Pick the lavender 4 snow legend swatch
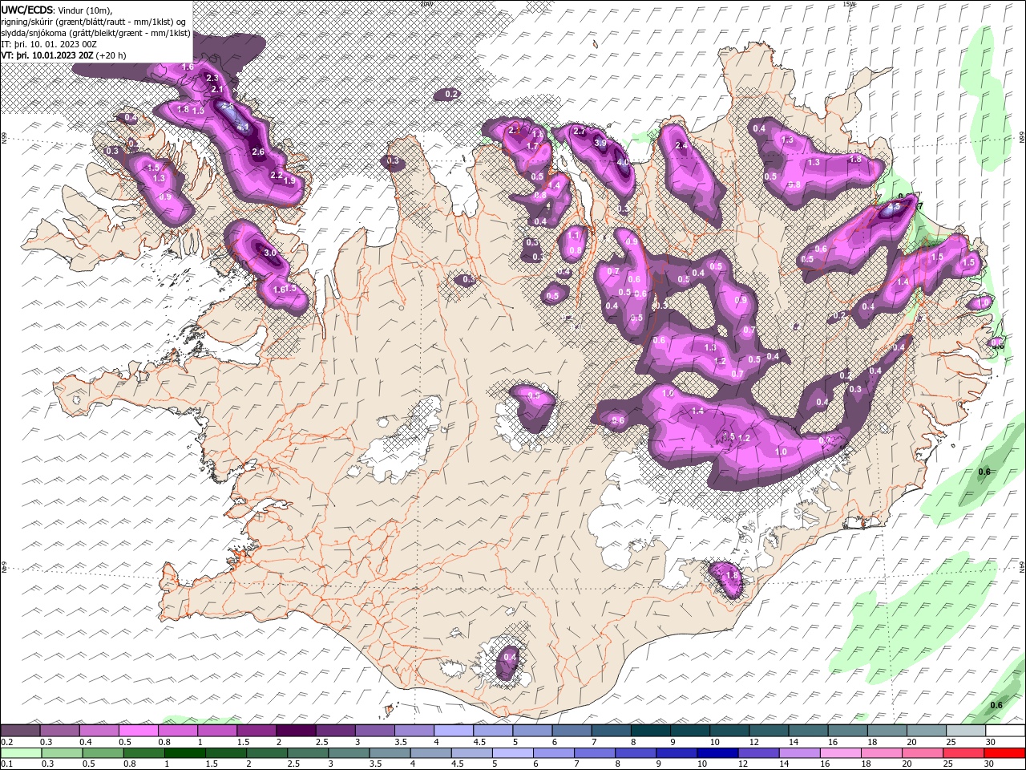1026x770 pixels. click(x=454, y=731)
